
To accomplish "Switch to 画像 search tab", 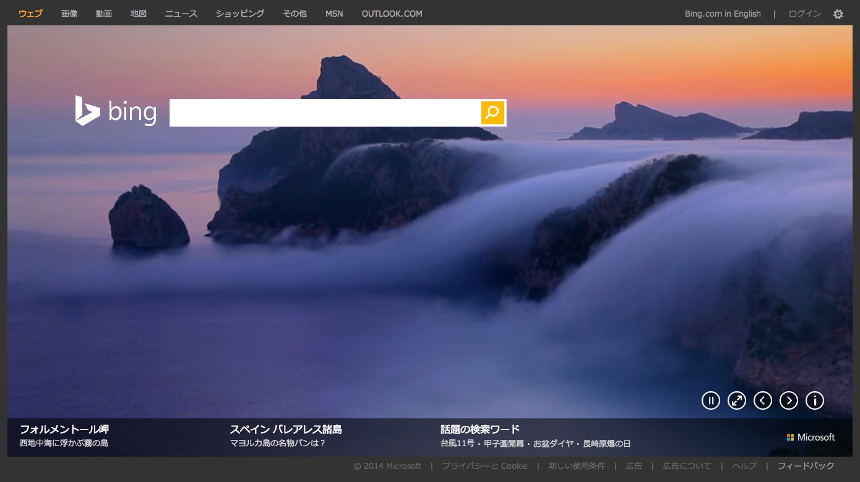I will [x=69, y=14].
